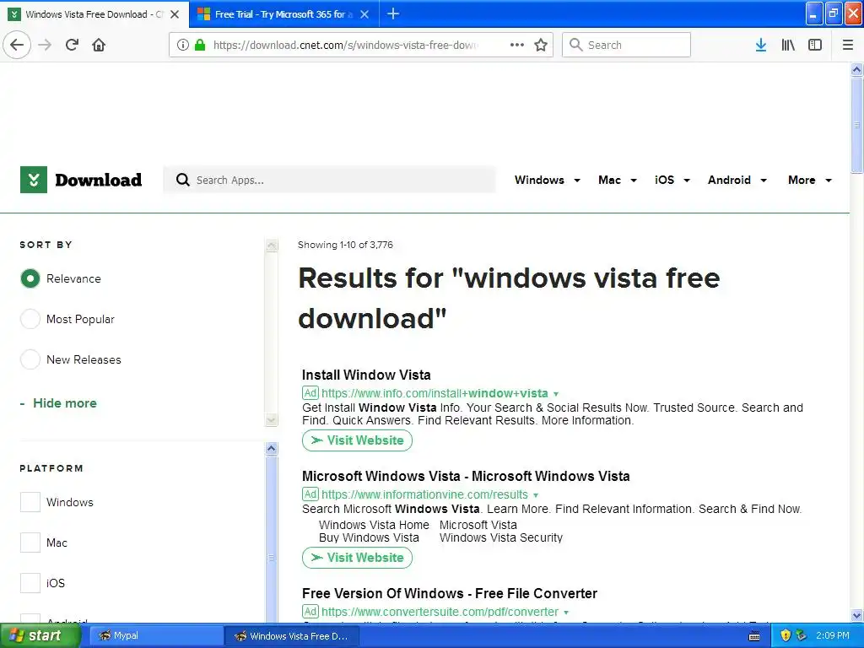The height and width of the screenshot is (648, 864).
Task: Click the browser address bar URL
Action: (346, 45)
